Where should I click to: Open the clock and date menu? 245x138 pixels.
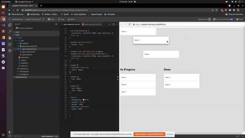(126, 2)
